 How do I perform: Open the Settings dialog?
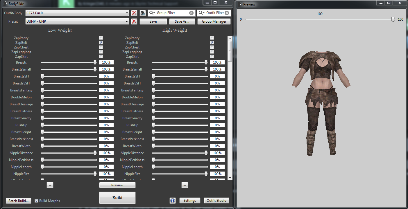click(190, 201)
